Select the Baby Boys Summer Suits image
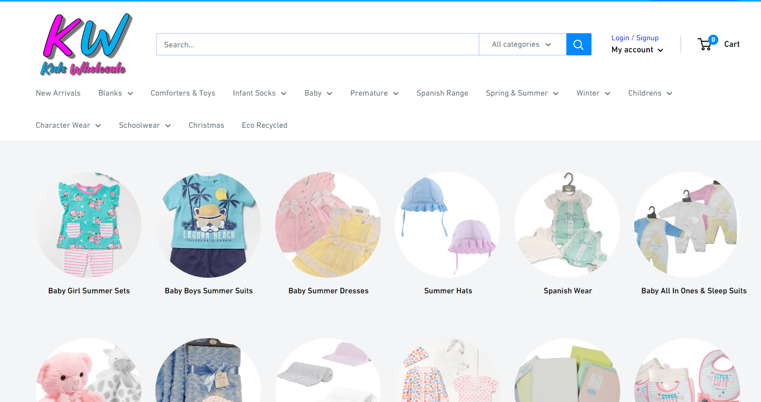This screenshot has width=761, height=402. (x=208, y=225)
